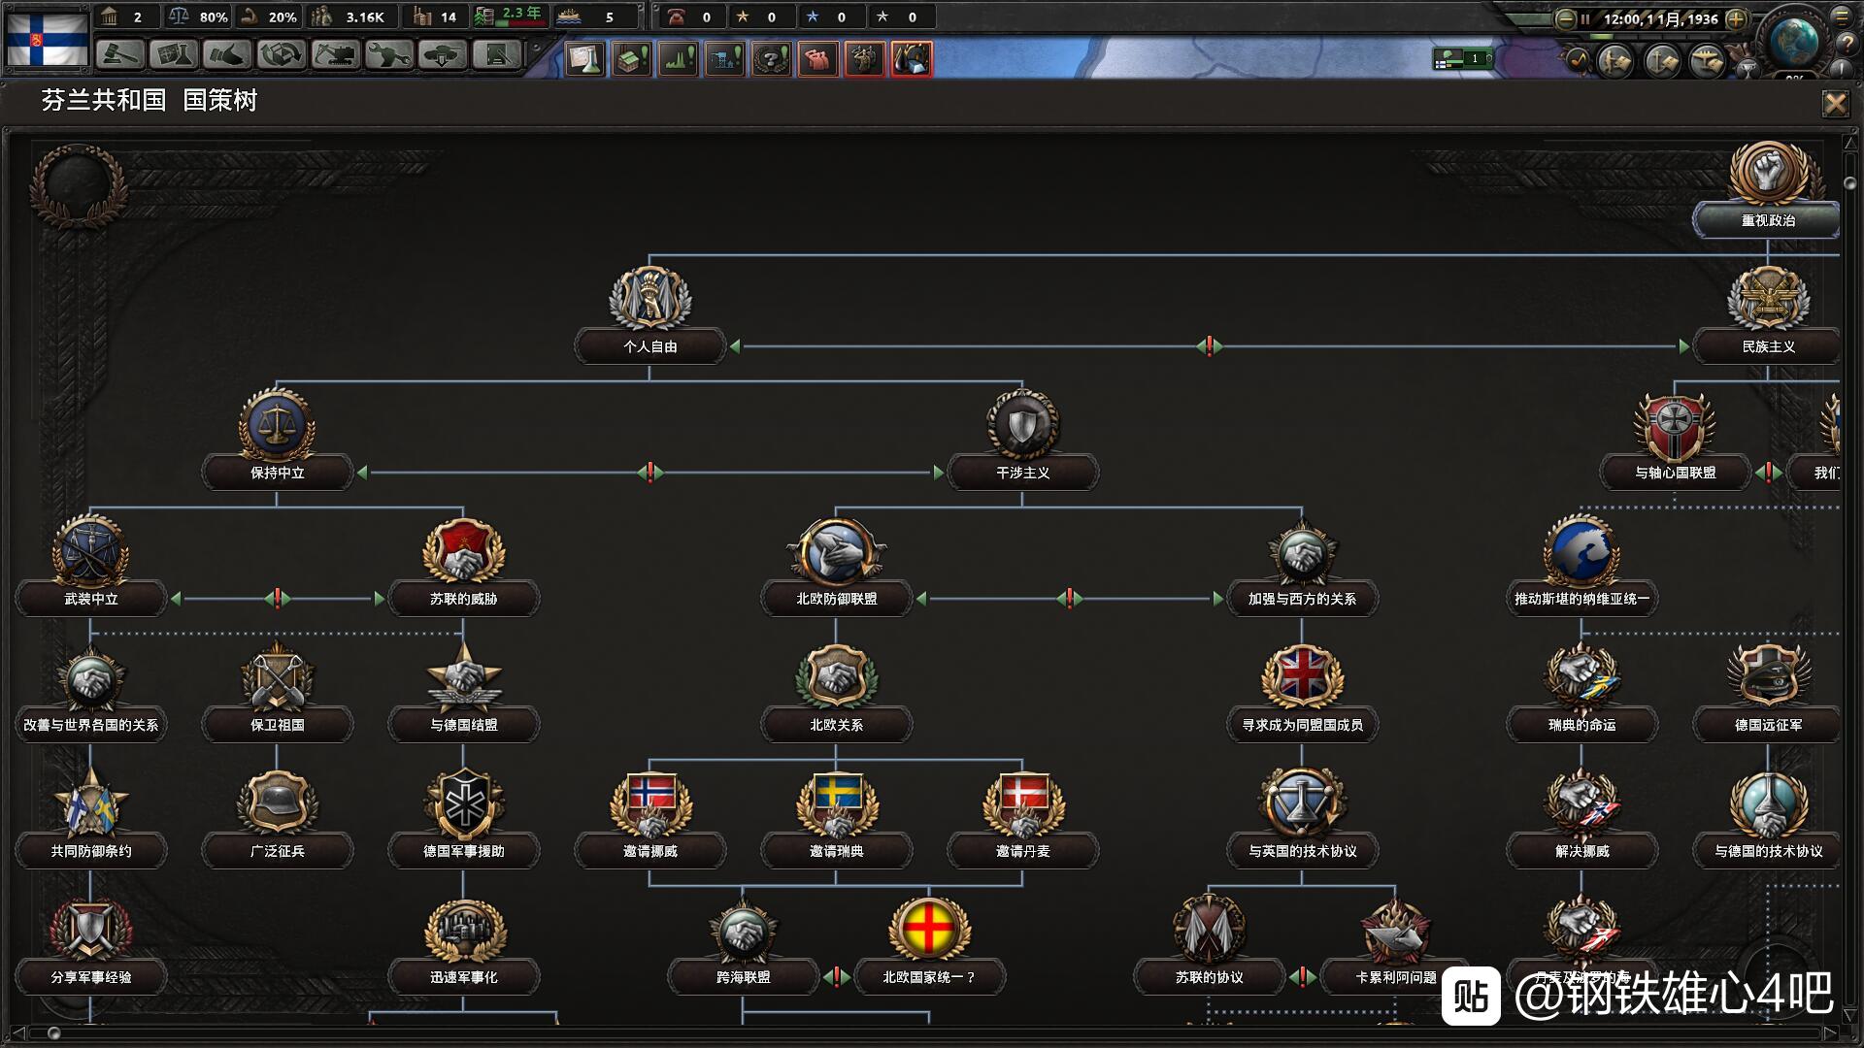Toggle the game pause button
1864x1048 pixels.
pyautogui.click(x=1585, y=18)
